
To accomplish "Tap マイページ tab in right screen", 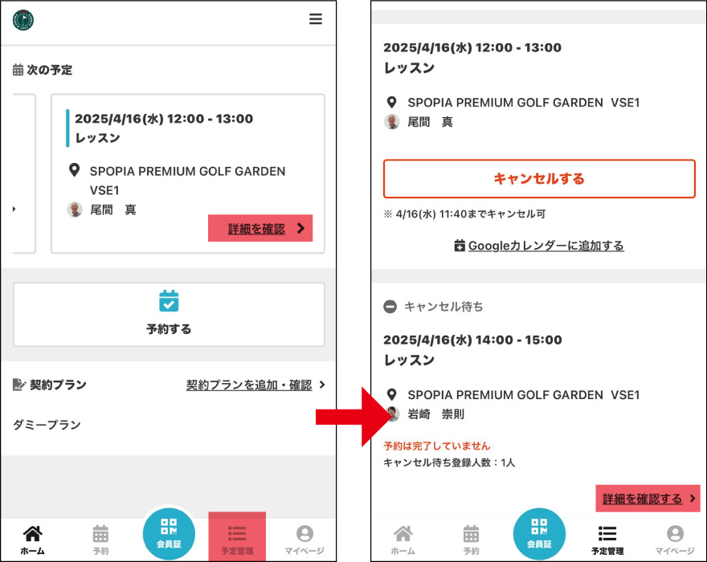I will click(675, 540).
